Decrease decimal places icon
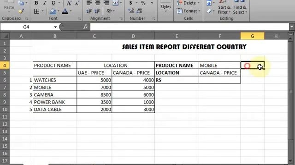The image size is (295, 165). [x=139, y=11]
